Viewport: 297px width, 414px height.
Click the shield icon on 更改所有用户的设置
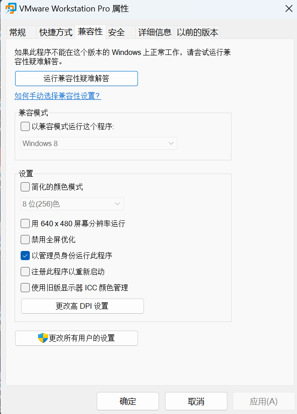[43, 338]
